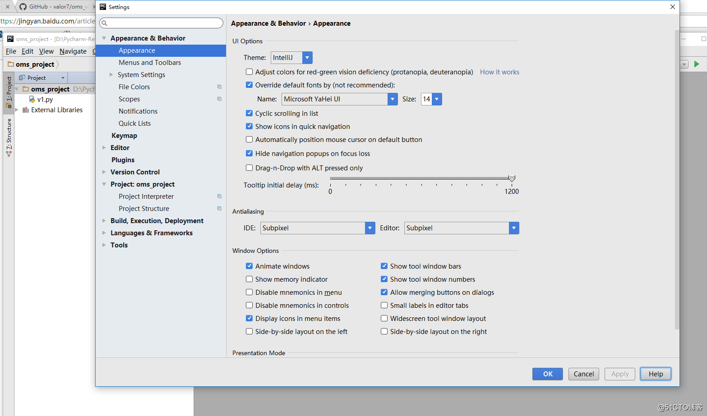Click the Tooltip initial delay slider track
The image size is (707, 416).
click(x=421, y=178)
